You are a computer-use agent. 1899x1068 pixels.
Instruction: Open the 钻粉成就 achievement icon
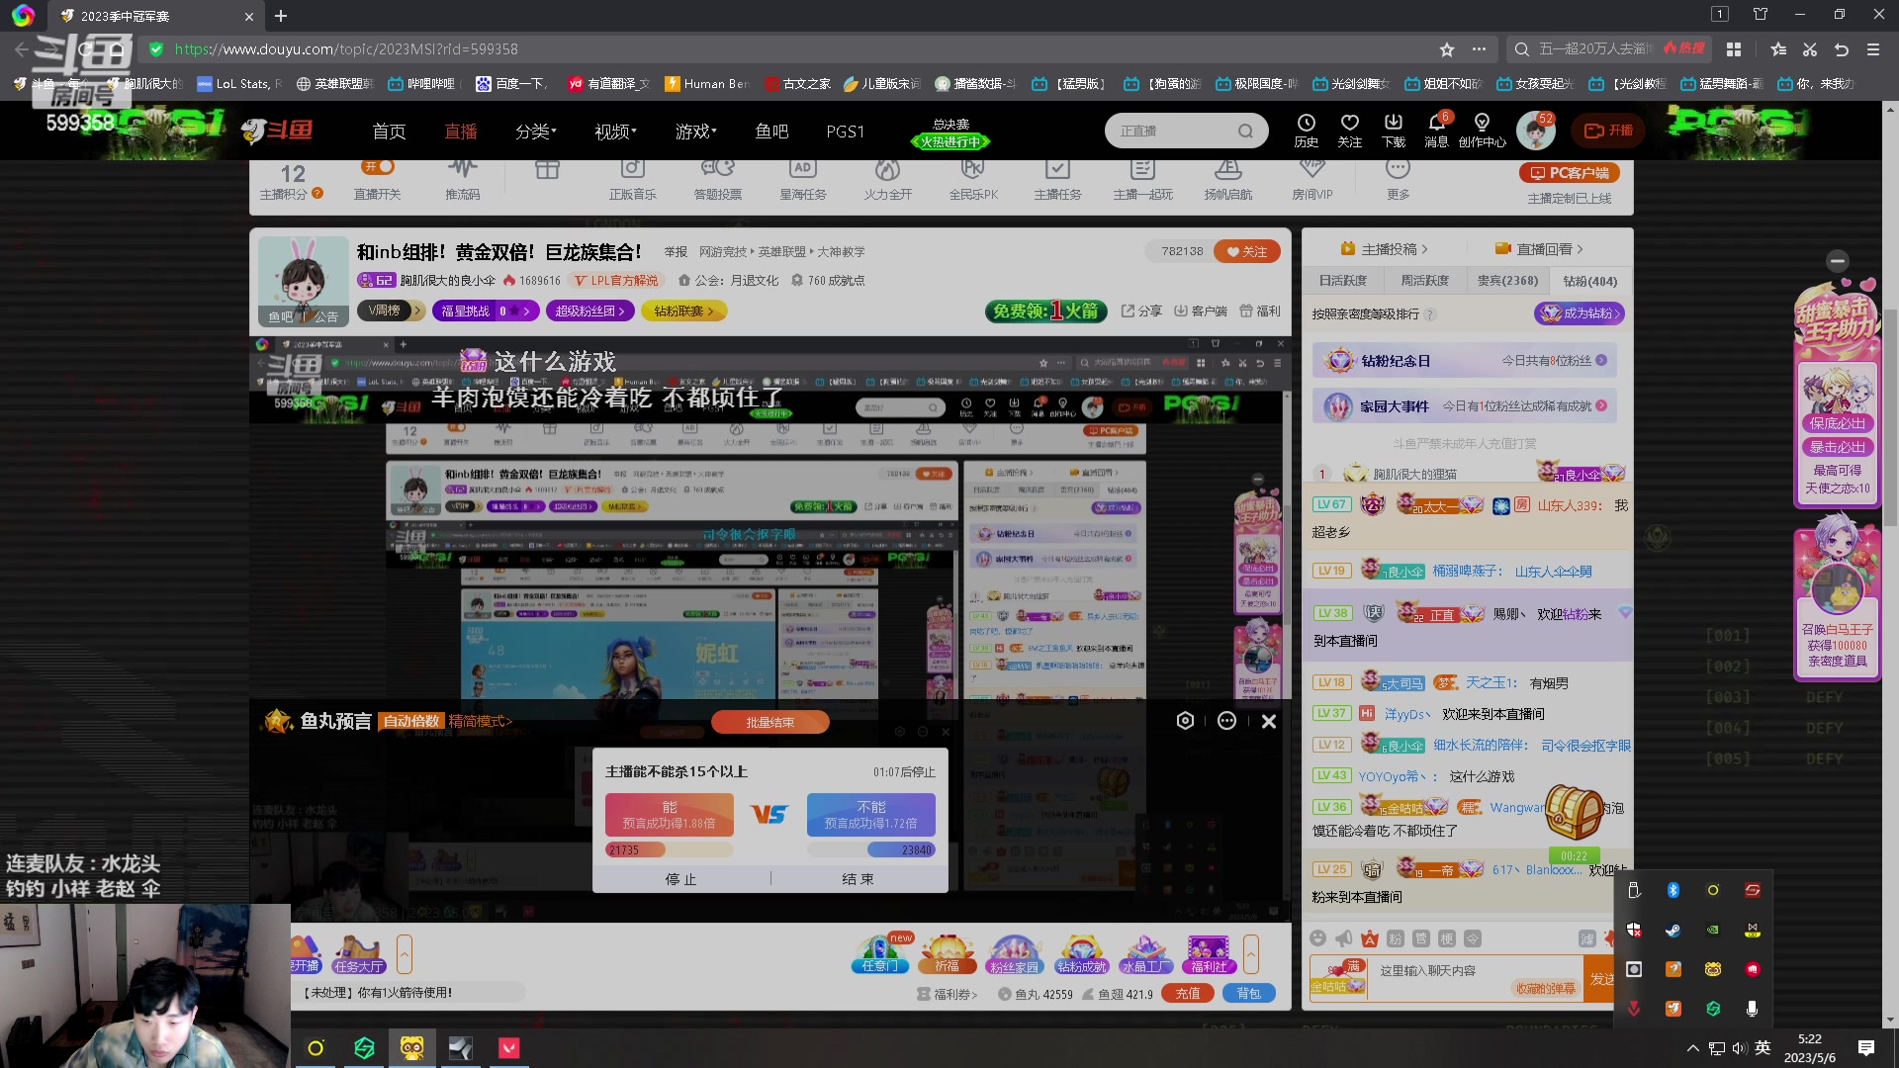coord(1081,954)
